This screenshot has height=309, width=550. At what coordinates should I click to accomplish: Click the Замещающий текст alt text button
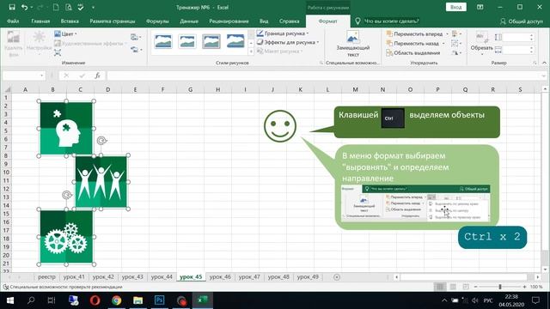[x=353, y=44]
